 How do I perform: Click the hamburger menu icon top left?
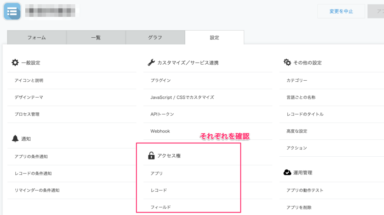click(12, 11)
